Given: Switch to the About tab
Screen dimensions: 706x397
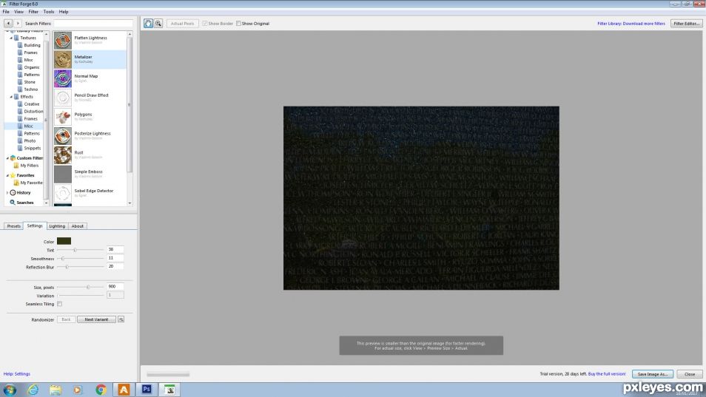Looking at the screenshot, I should 78,226.
